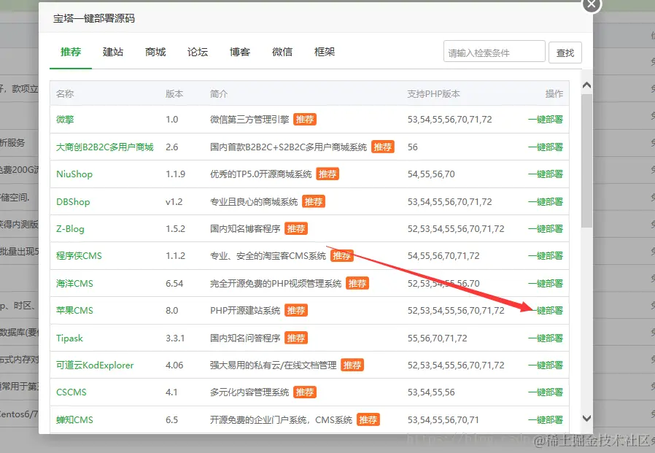Click 一键部署 in the 程序侠CMS row
Image resolution: width=655 pixels, height=453 pixels.
pos(545,256)
